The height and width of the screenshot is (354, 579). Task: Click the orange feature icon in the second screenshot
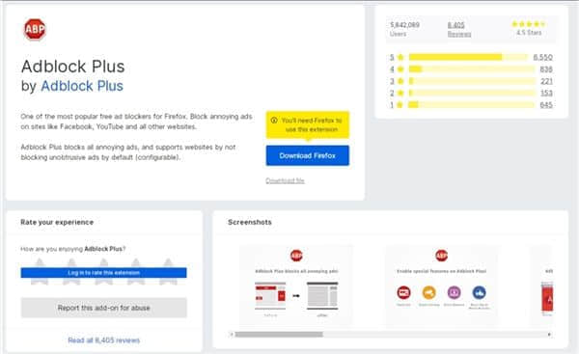click(x=428, y=292)
